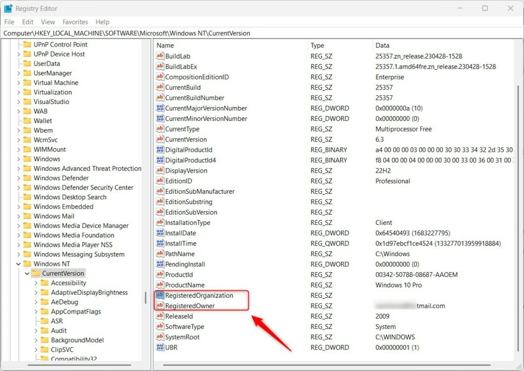
Task: Expand the Accessibility subkey
Action: [36, 283]
